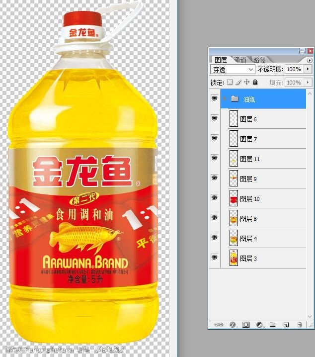315x357 pixels.
Task: Click the 图层 4 layer thumbnail
Action: click(x=234, y=238)
